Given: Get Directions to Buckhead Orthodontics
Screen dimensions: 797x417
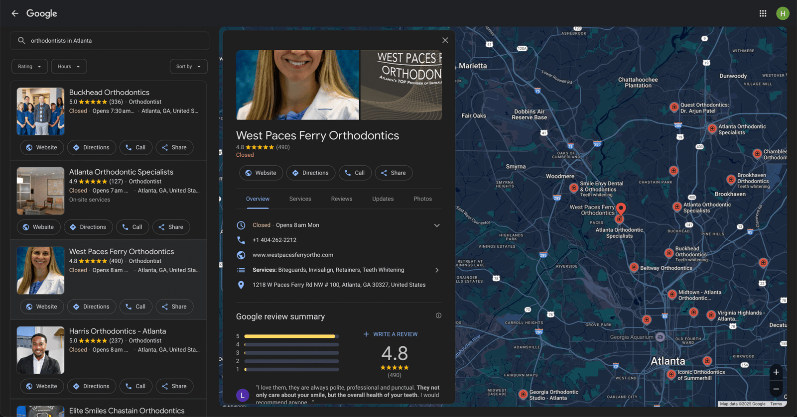Looking at the screenshot, I should tap(92, 147).
